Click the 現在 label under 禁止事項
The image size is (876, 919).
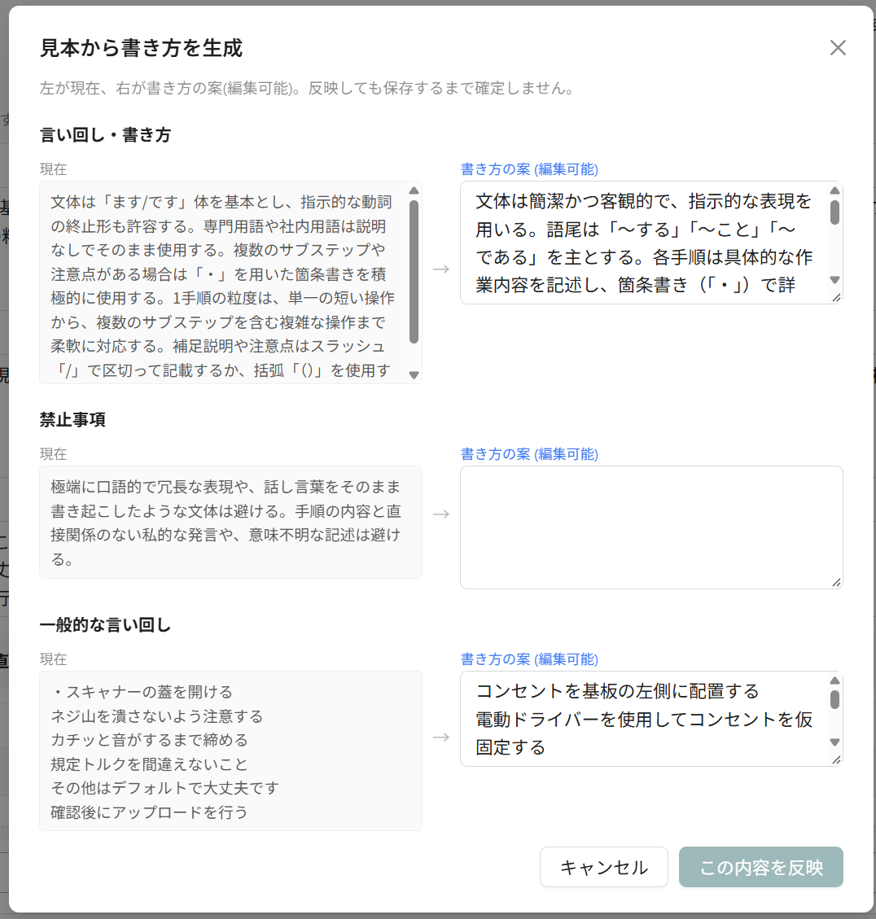point(53,454)
